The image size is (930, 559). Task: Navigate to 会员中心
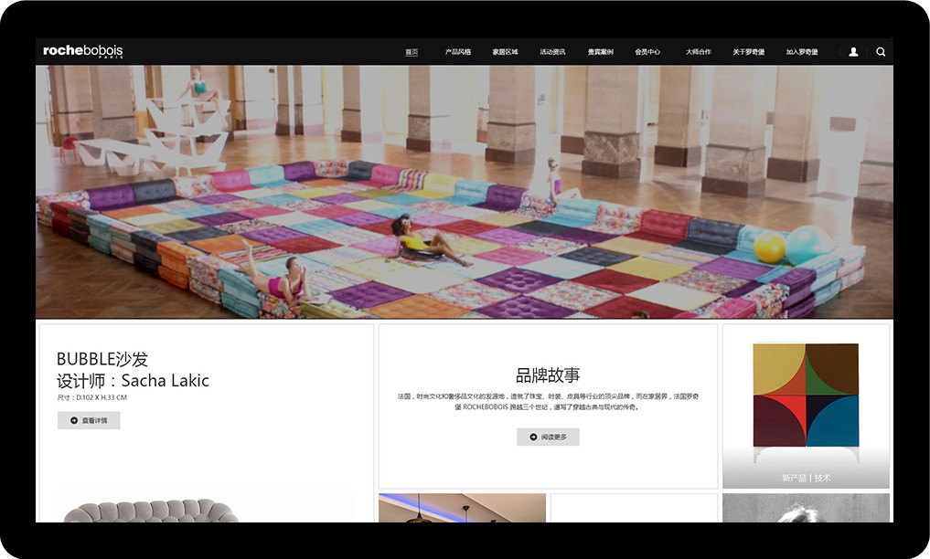point(647,52)
